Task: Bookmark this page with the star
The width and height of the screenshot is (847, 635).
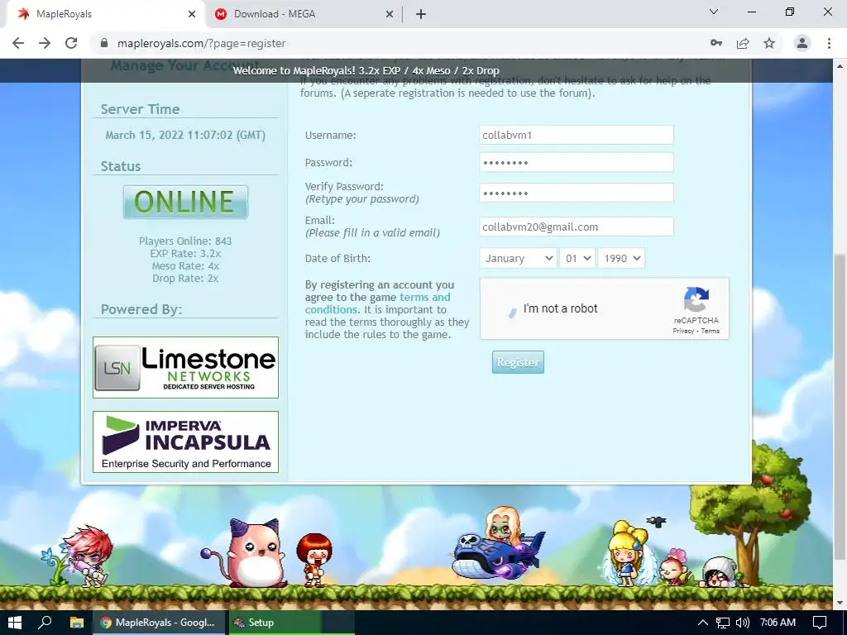Action: [x=769, y=43]
